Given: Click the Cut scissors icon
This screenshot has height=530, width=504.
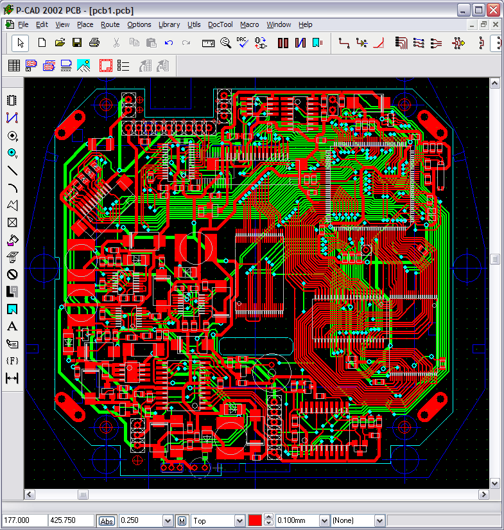Looking at the screenshot, I should click(116, 43).
